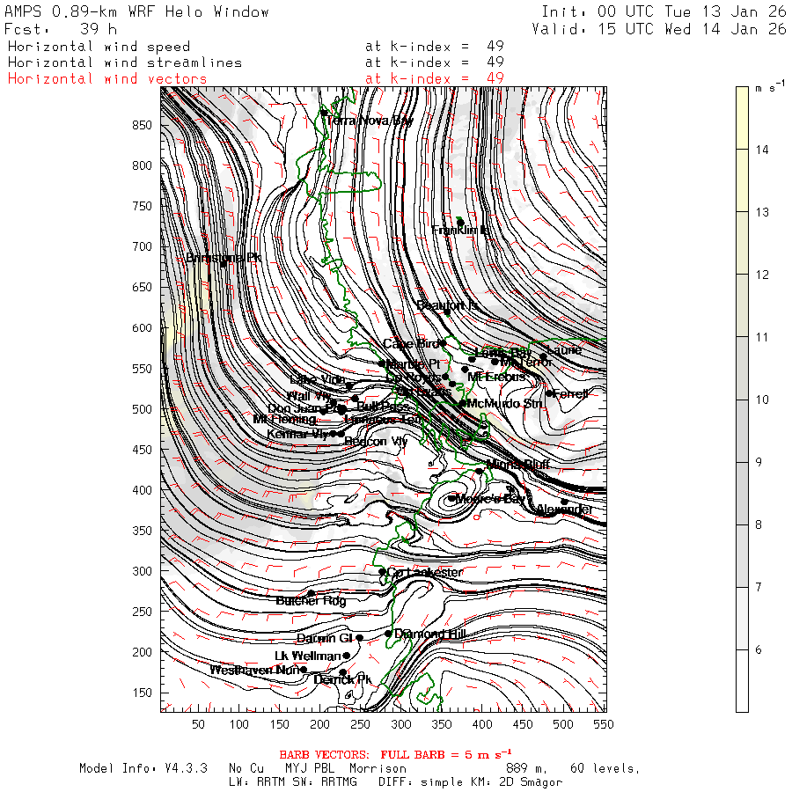Click the 'Model Info: V4.3.3' text

tap(143, 768)
